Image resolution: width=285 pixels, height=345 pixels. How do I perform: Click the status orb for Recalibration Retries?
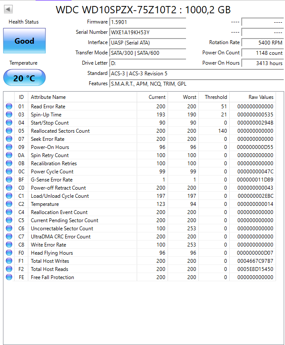point(9,163)
